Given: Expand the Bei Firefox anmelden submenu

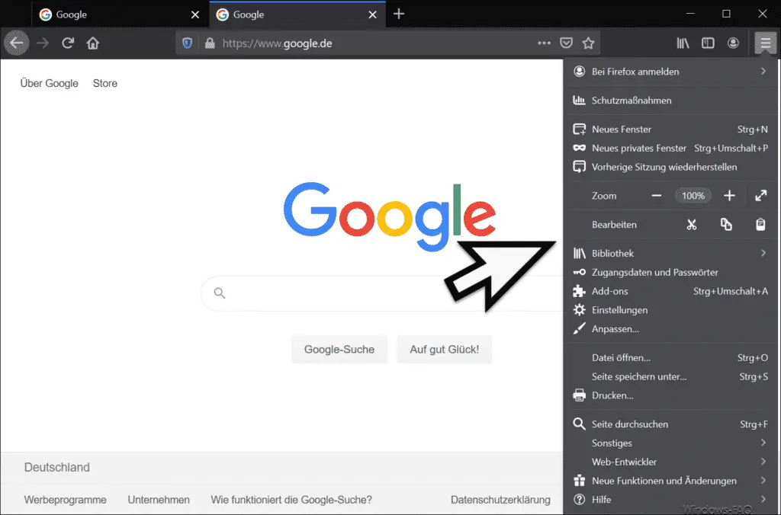Looking at the screenshot, I should point(670,72).
